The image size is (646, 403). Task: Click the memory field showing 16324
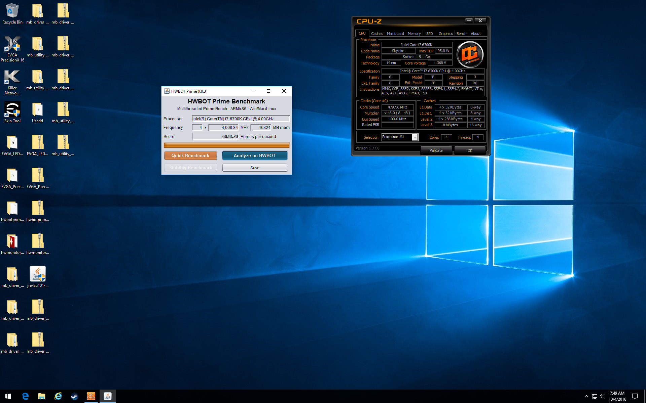pyautogui.click(x=261, y=127)
